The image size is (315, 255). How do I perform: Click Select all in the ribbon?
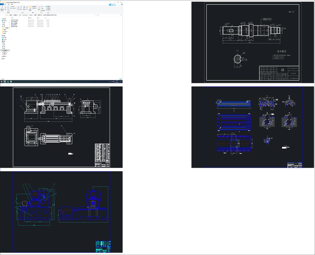point(48,7)
